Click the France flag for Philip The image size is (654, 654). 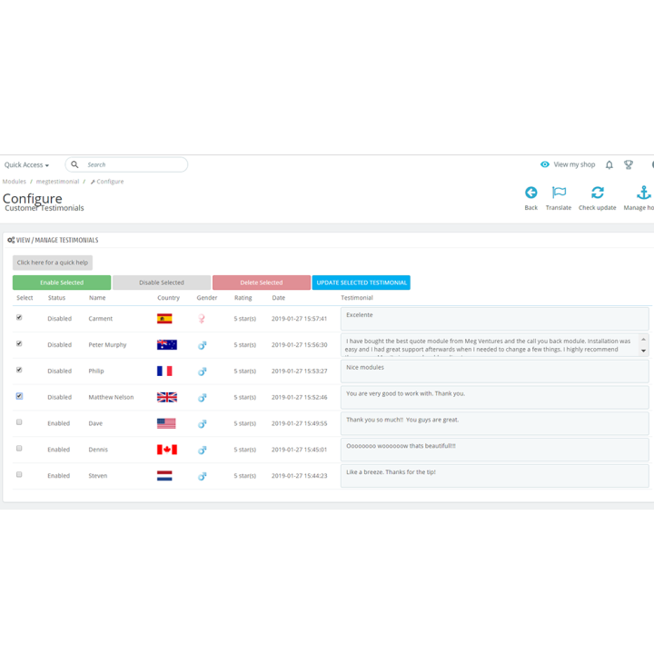click(164, 371)
